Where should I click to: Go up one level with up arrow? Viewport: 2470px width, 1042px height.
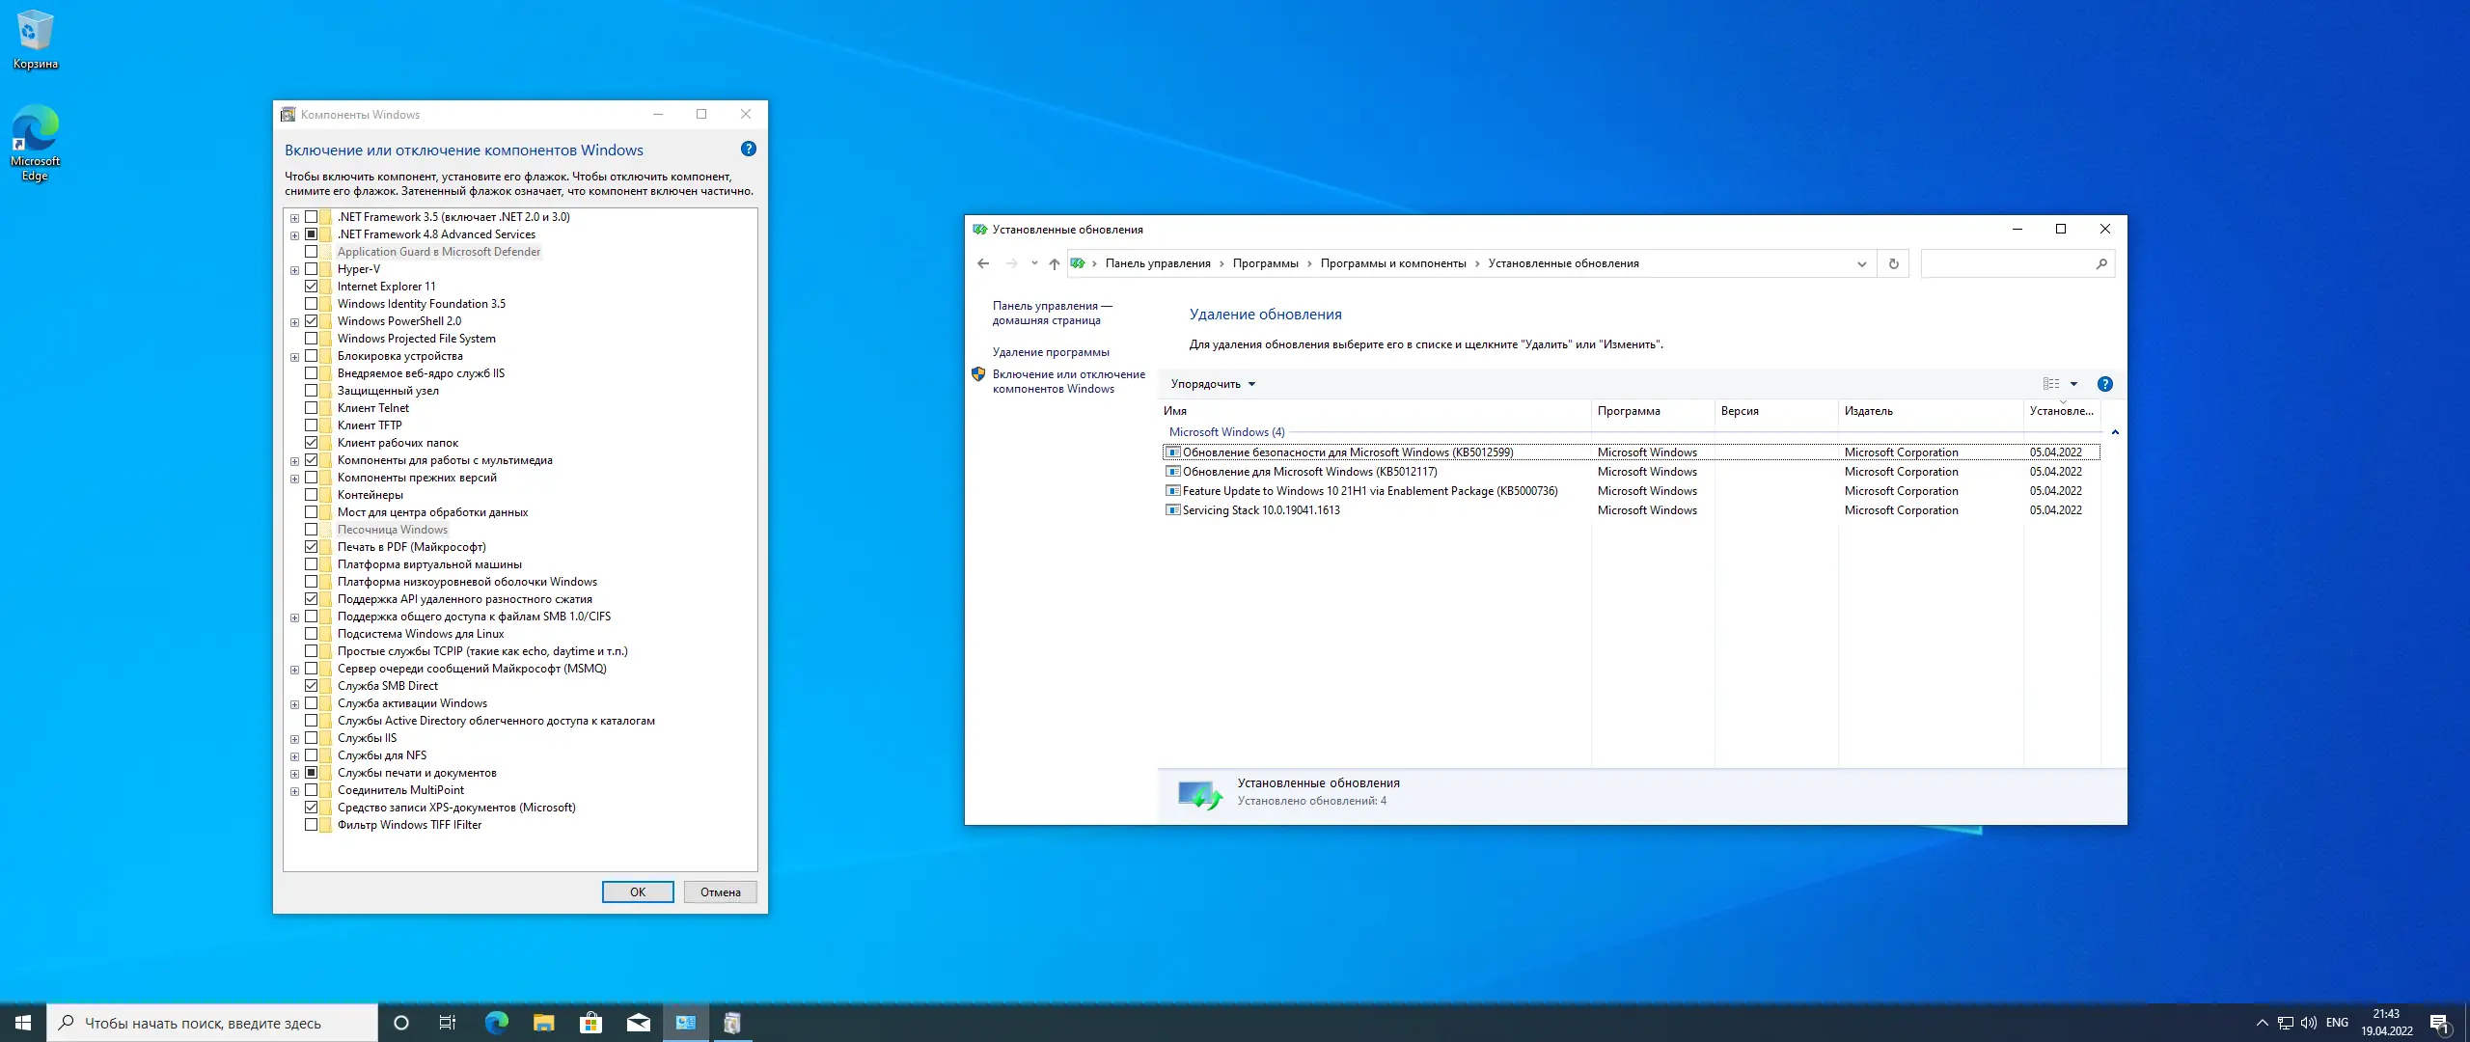pos(1054,263)
